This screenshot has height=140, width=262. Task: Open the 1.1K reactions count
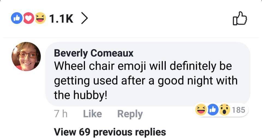[x=61, y=19]
